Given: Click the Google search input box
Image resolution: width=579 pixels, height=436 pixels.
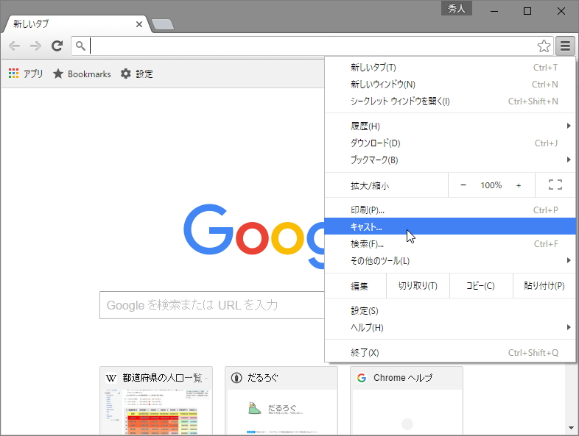Looking at the screenshot, I should click(212, 305).
